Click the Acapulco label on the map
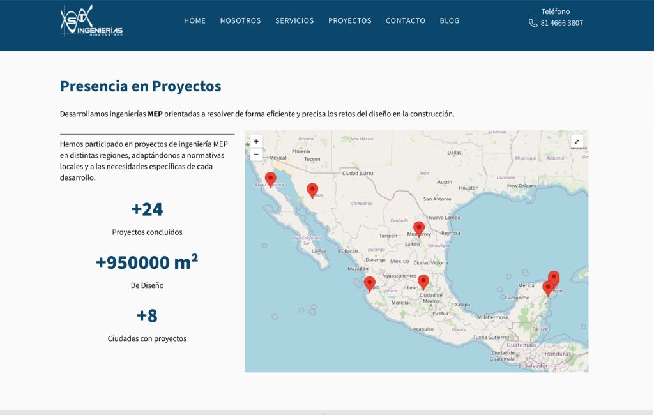Image resolution: width=654 pixels, height=415 pixels. 423,329
